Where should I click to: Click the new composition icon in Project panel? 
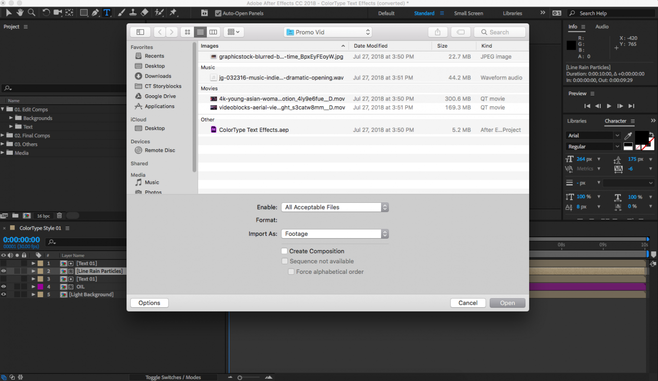(27, 216)
